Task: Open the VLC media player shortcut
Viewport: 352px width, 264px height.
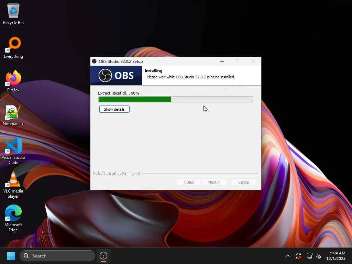Action: click(x=13, y=185)
